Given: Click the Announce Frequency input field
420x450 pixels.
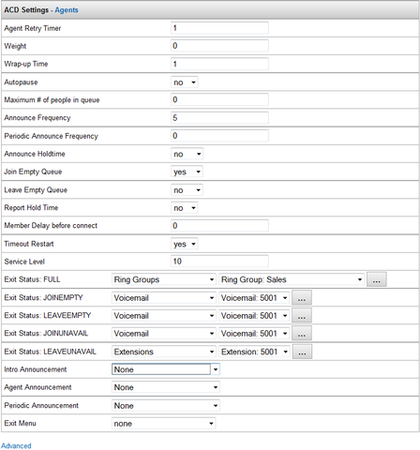Looking at the screenshot, I should point(219,118).
